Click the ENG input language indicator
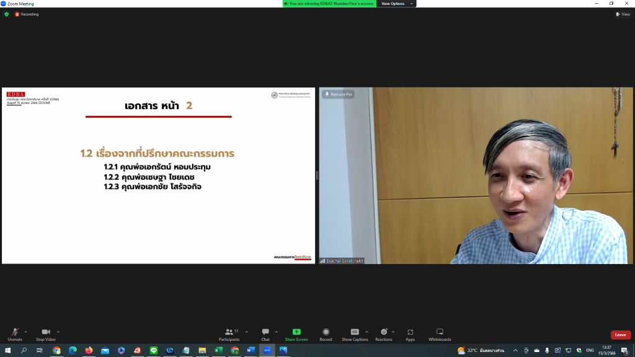The height and width of the screenshot is (357, 635). [x=590, y=351]
